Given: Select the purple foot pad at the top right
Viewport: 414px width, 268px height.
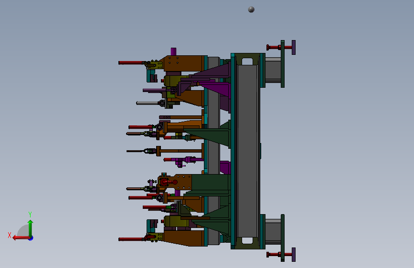Looking at the screenshot, I should [294, 48].
